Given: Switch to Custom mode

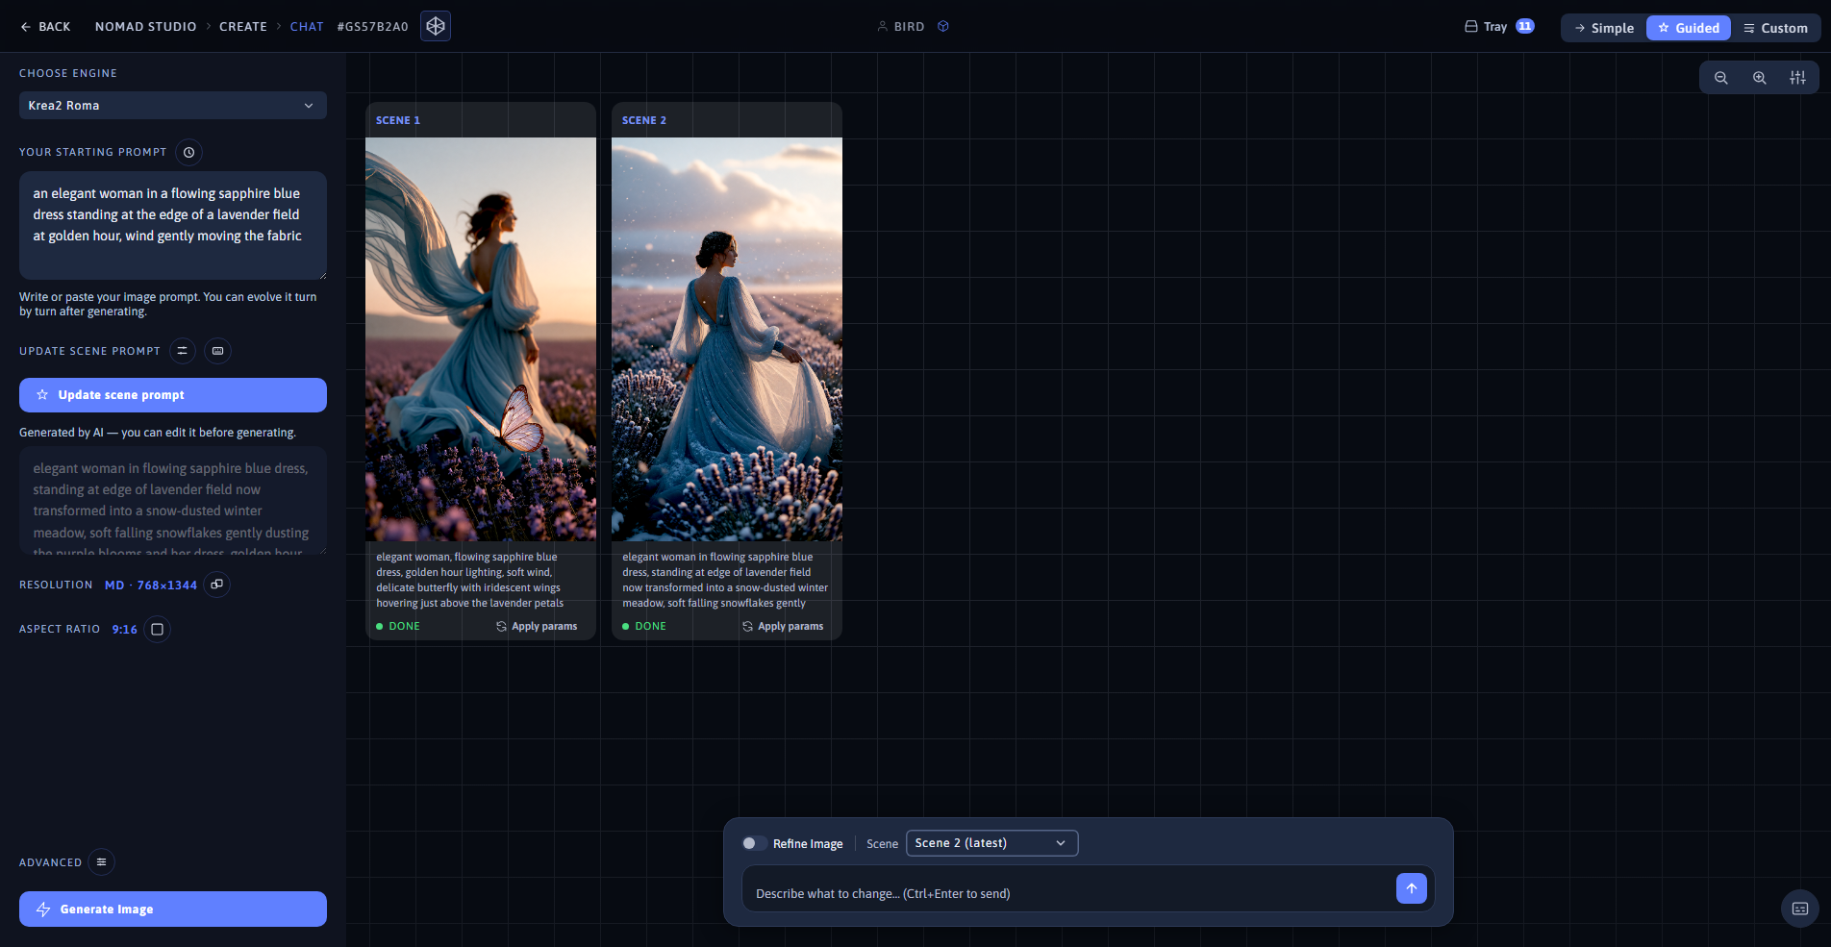Looking at the screenshot, I should coord(1775,28).
